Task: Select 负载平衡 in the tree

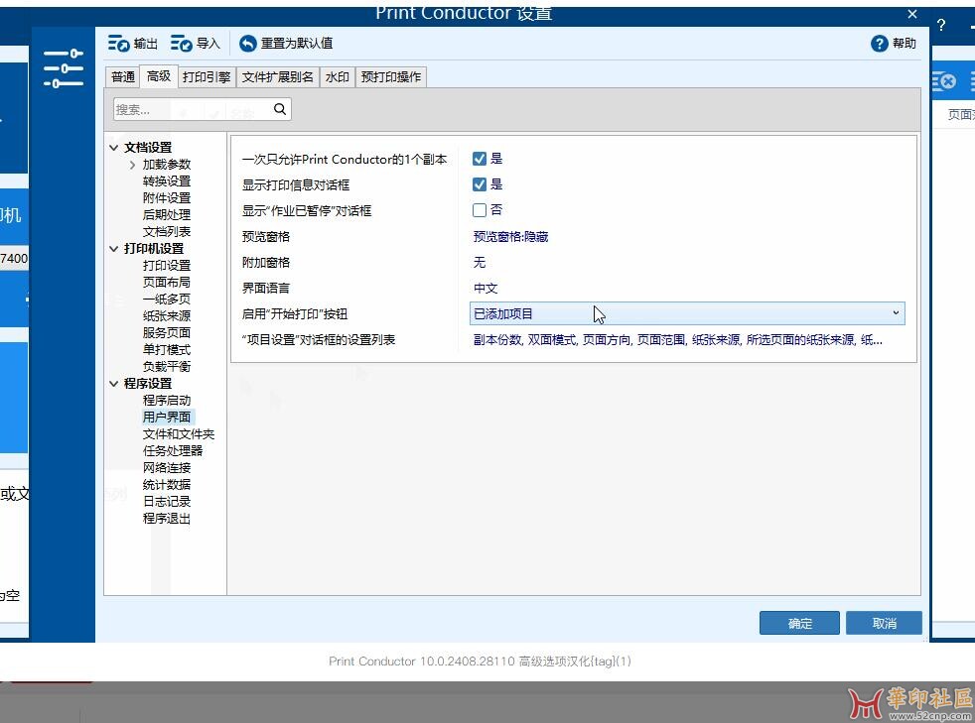Action: 167,367
